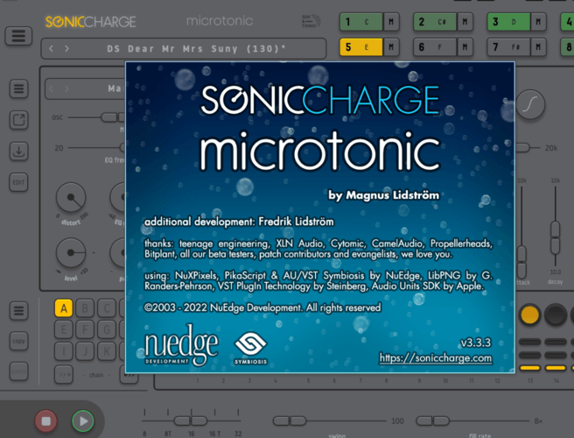Adjust the distort knob
Screen dimensions: 574x438
point(71,198)
